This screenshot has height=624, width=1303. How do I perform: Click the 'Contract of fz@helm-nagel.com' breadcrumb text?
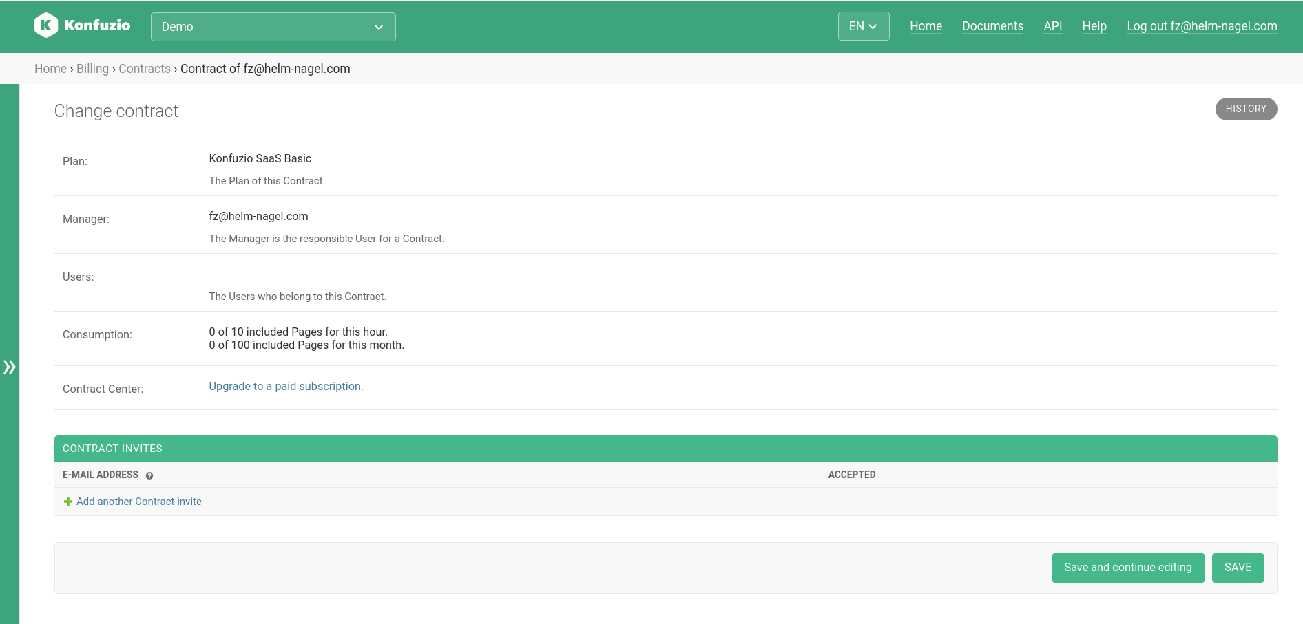pos(265,69)
